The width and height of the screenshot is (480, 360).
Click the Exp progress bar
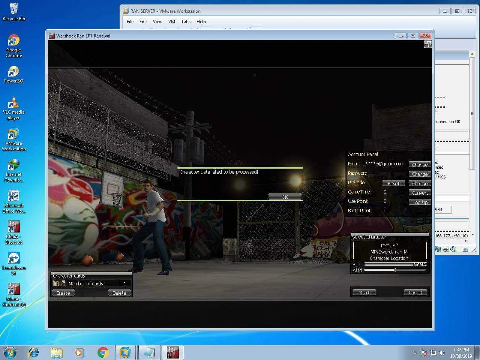(x=395, y=264)
